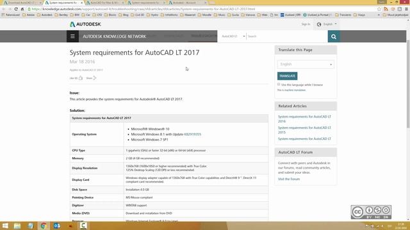The image size is (410, 230).
Task: Open the Autodesk bookmarks folder
Action: pos(45,15)
